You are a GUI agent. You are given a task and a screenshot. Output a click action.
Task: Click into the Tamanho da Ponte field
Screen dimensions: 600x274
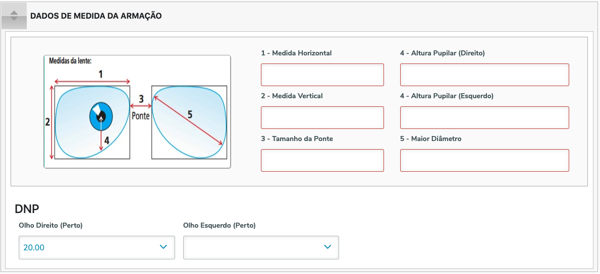(322, 160)
